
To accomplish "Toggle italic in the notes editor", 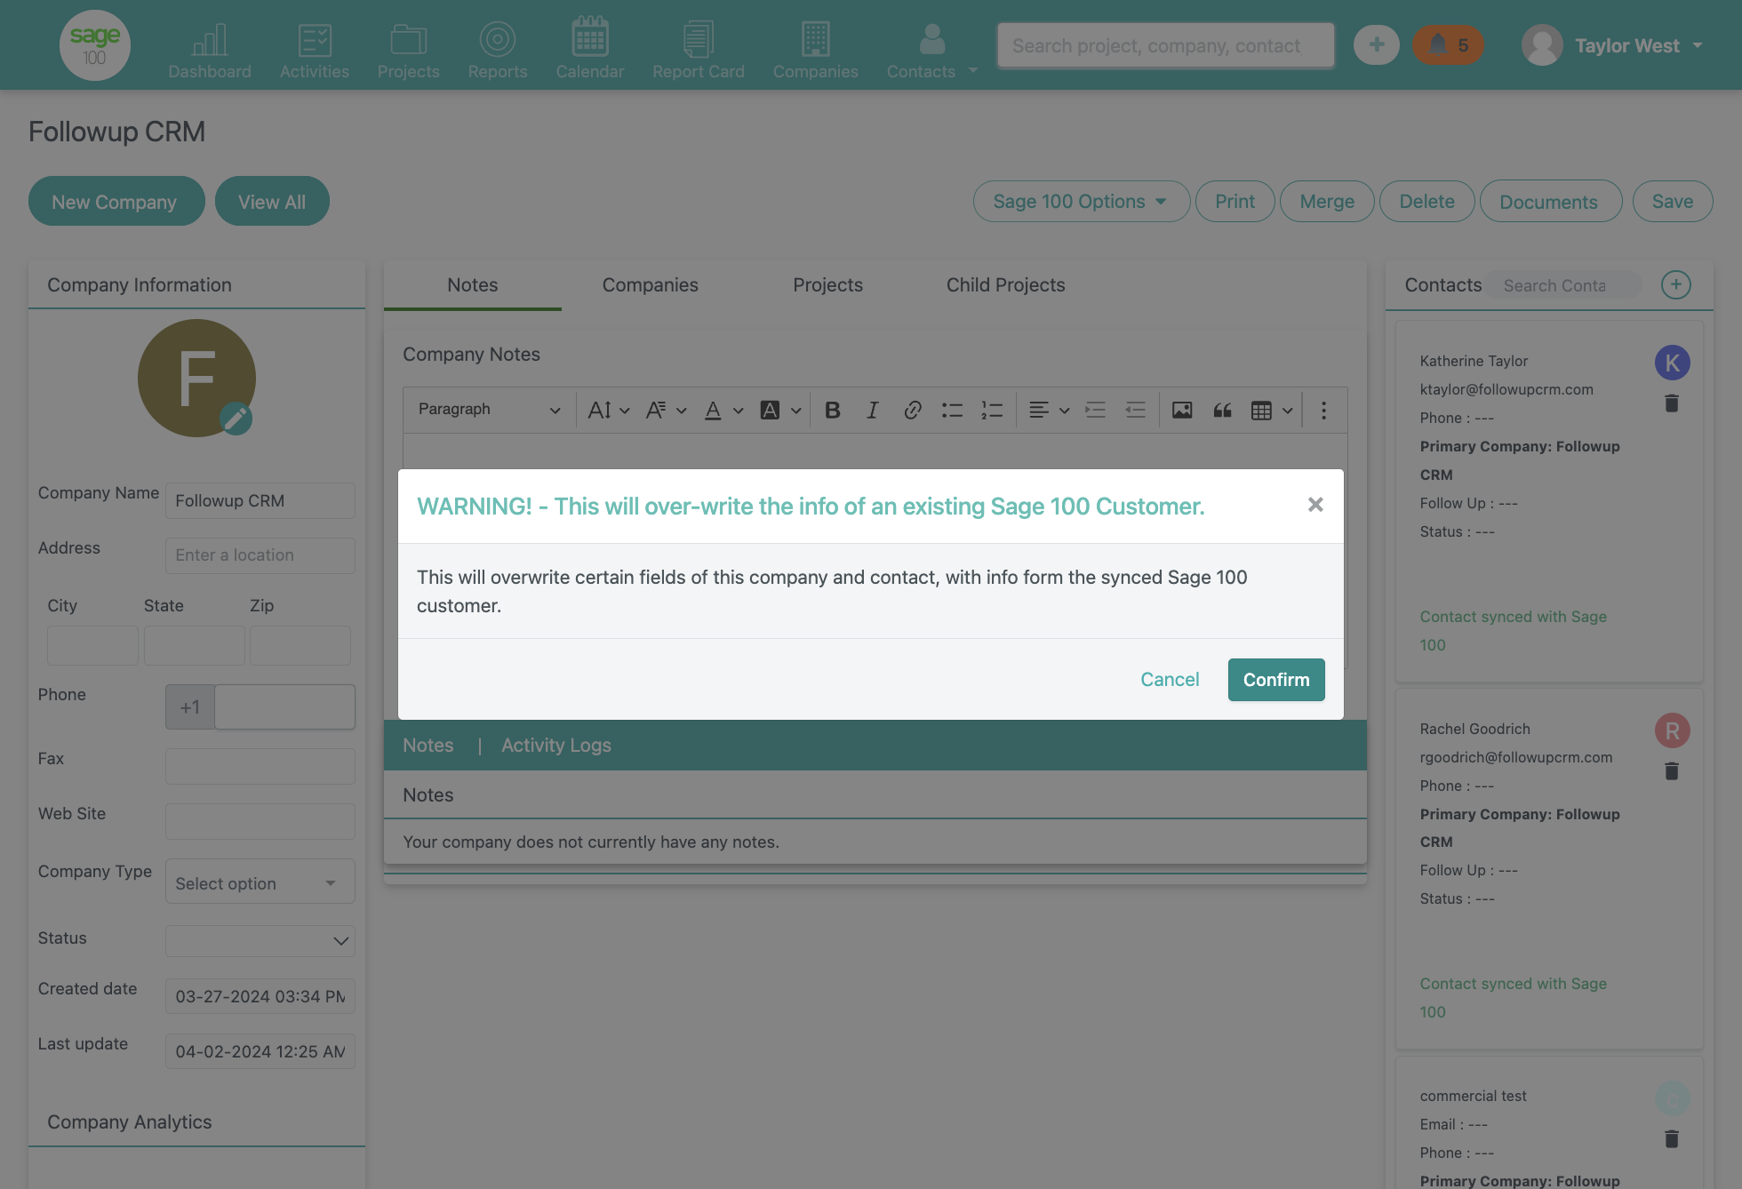I will pos(873,410).
